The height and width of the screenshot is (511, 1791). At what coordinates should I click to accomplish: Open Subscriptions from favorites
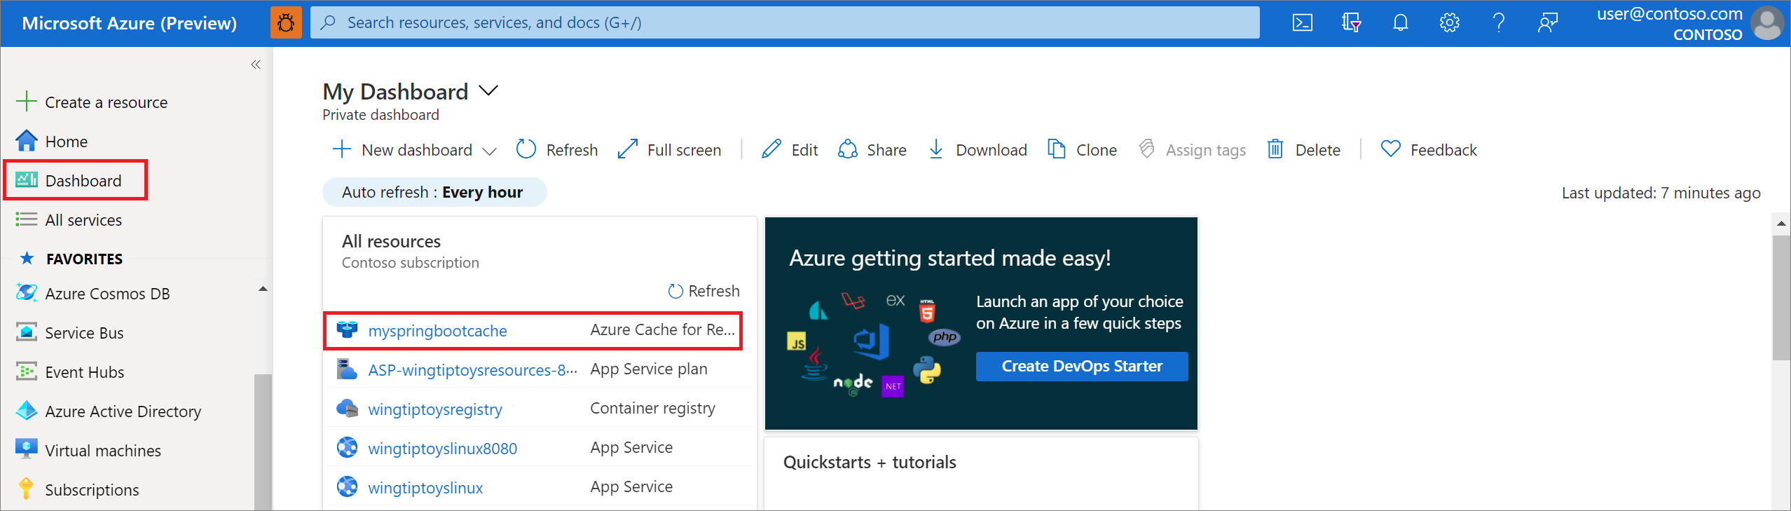click(x=92, y=490)
